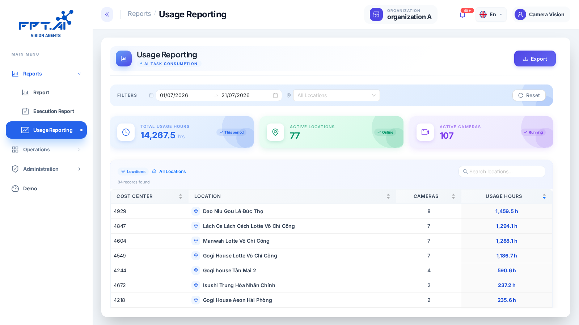Image resolution: width=579 pixels, height=325 pixels.
Task: Click the Locations breadcrumb tag
Action: click(x=133, y=172)
